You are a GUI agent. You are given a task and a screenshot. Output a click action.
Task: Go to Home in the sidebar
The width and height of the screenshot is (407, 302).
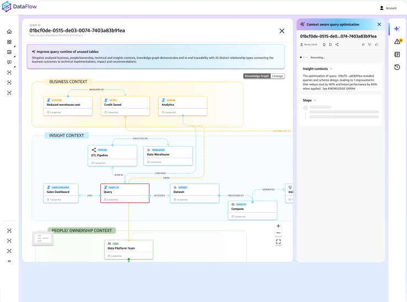[9, 31]
